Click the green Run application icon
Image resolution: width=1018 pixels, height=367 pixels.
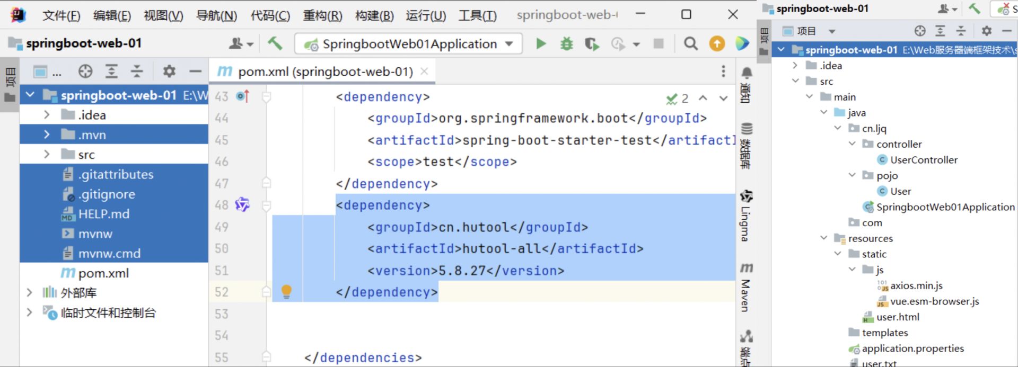pyautogui.click(x=541, y=43)
